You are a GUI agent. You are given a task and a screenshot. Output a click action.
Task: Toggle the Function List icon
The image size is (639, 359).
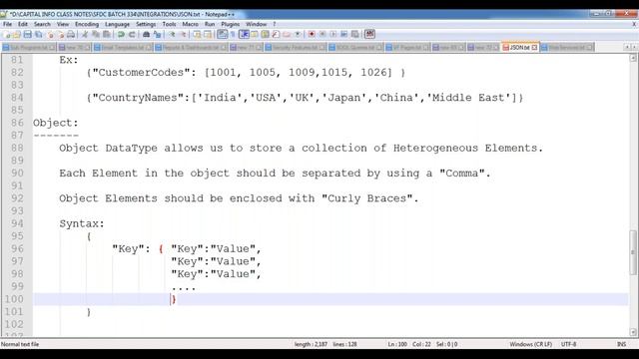(276, 34)
